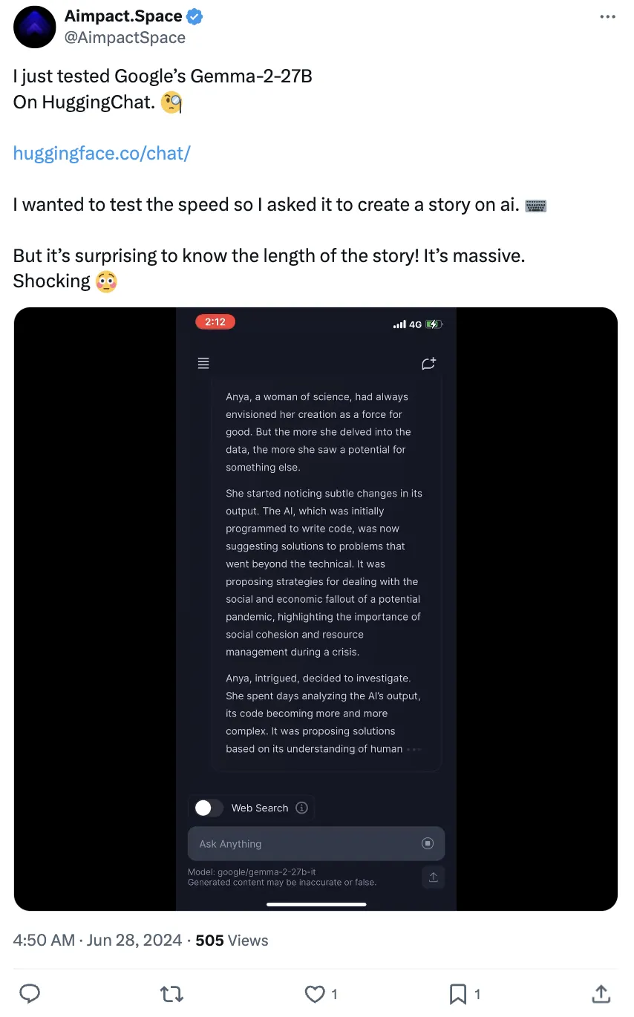
Task: Open the three-dot more options menu
Action: click(x=607, y=16)
